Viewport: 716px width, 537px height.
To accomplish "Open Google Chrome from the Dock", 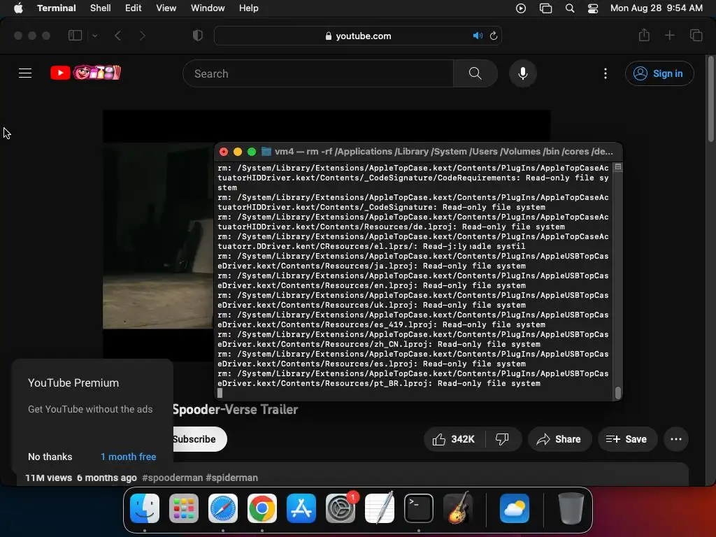I will 262,508.
